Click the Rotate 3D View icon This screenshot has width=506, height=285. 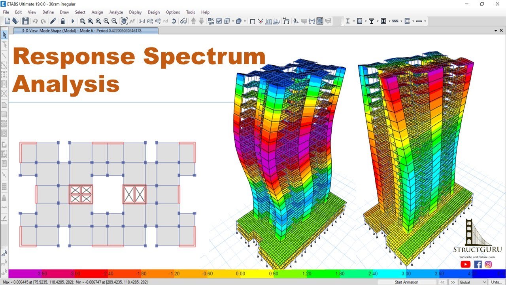coord(174,21)
